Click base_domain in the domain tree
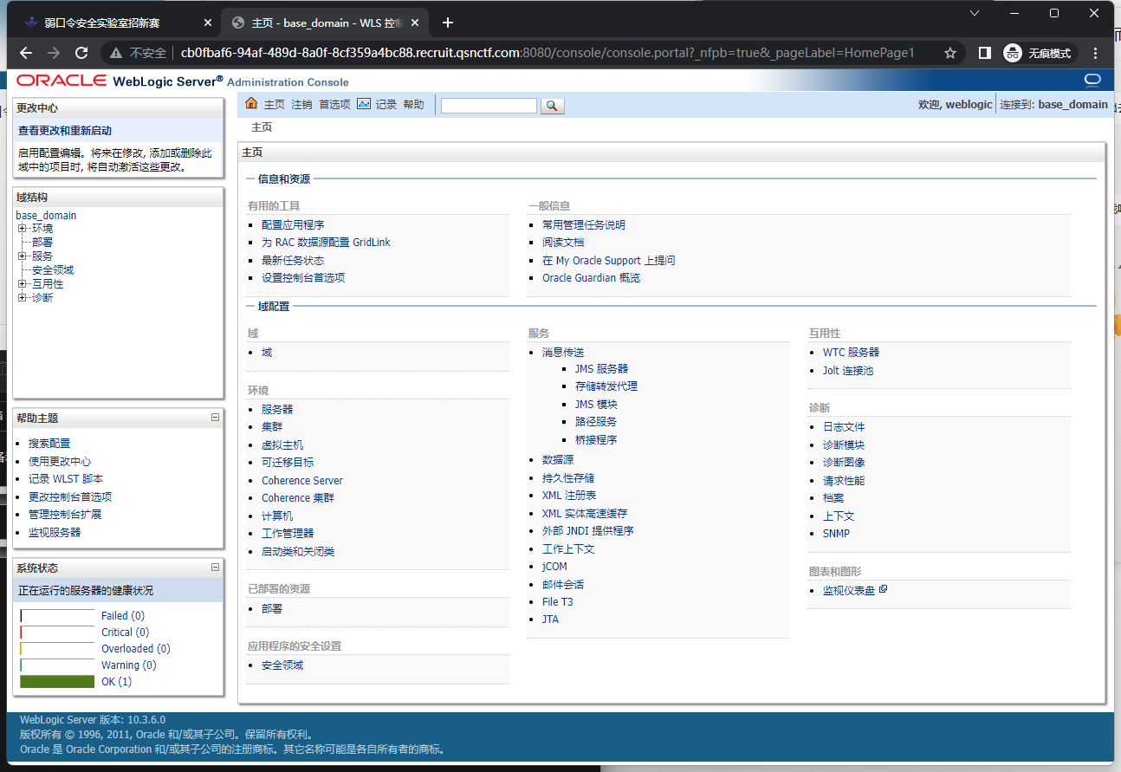This screenshot has width=1121, height=772. pos(46,215)
